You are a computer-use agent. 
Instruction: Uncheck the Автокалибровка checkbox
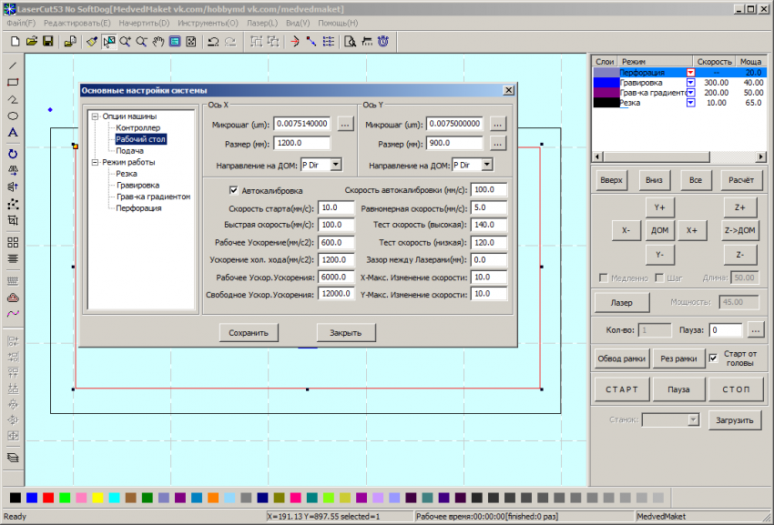pos(233,190)
